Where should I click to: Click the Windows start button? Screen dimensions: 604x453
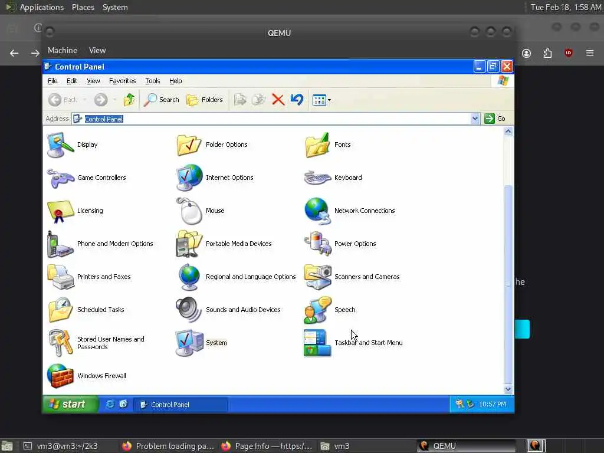[x=70, y=404]
